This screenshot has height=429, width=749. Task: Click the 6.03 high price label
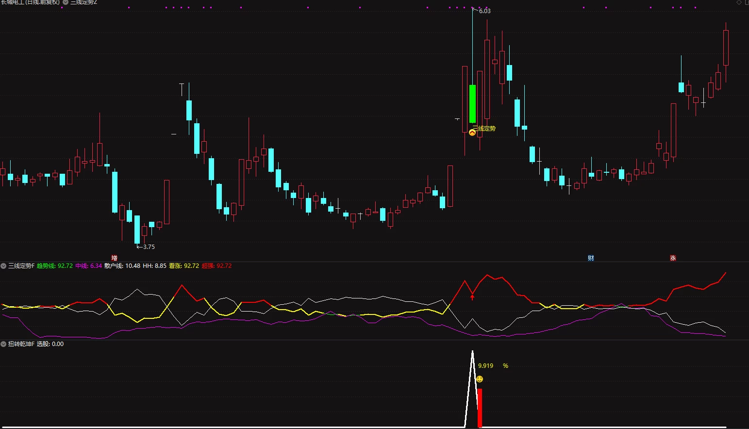pos(484,11)
